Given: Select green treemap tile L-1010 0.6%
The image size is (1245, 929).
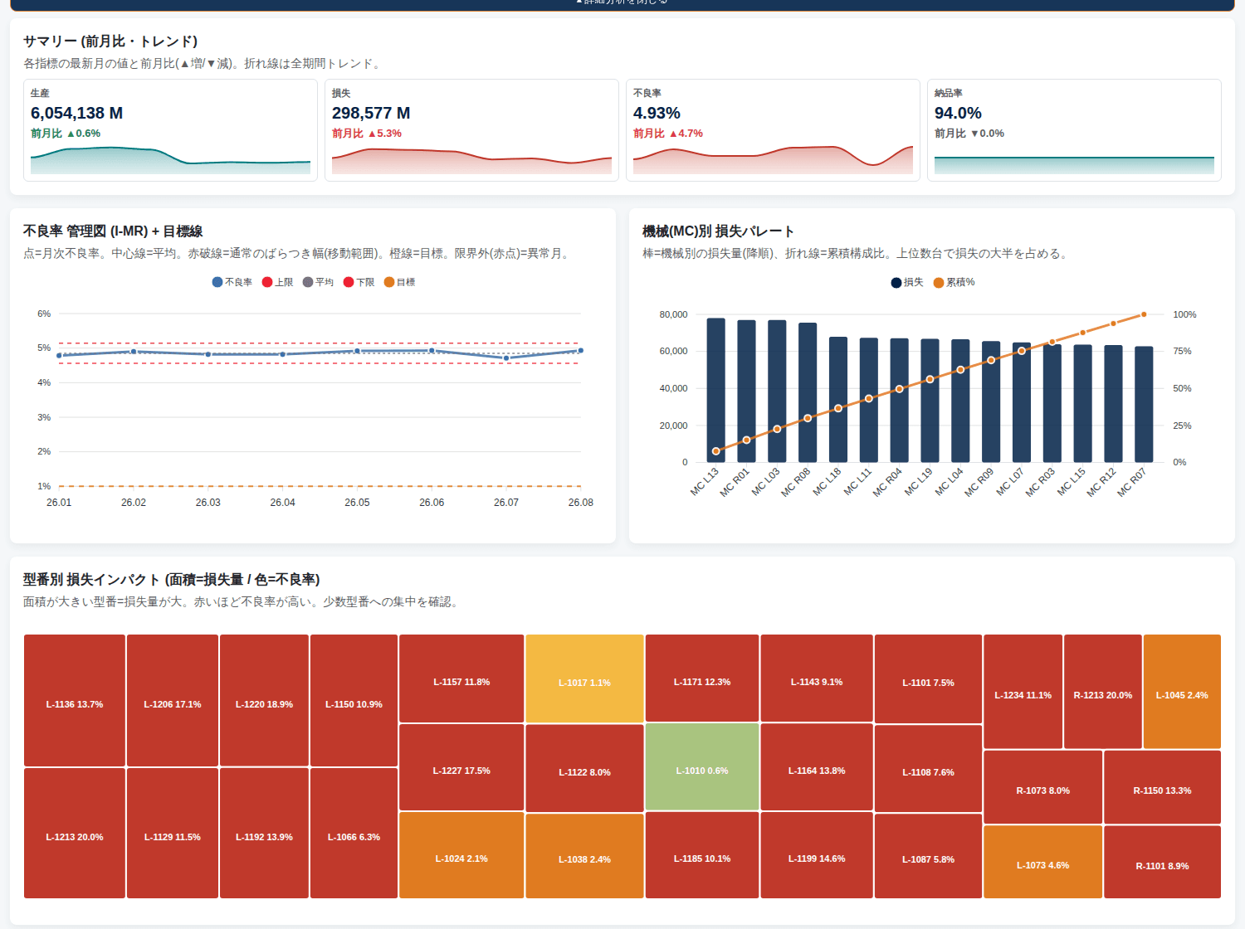Looking at the screenshot, I should pos(702,767).
